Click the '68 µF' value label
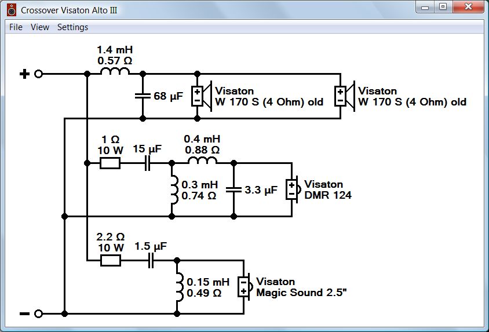489x332 pixels. coord(168,96)
